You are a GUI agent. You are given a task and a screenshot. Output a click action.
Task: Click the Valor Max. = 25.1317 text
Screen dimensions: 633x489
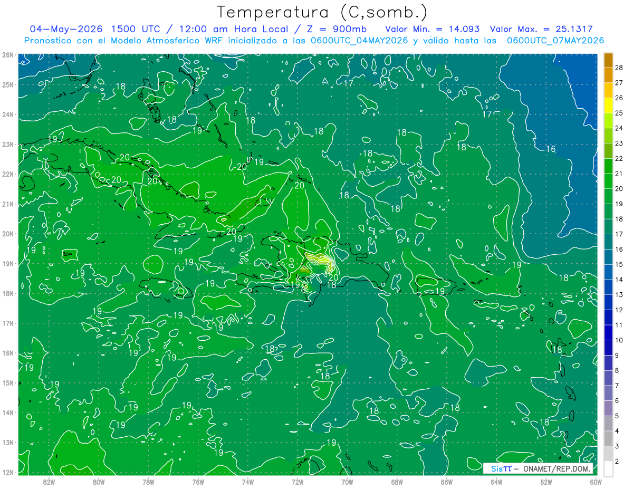point(541,29)
